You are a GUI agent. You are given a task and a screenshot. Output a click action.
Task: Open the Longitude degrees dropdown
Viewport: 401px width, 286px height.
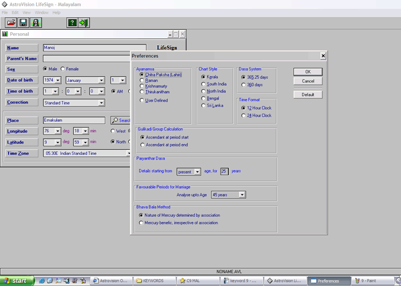(x=58, y=131)
